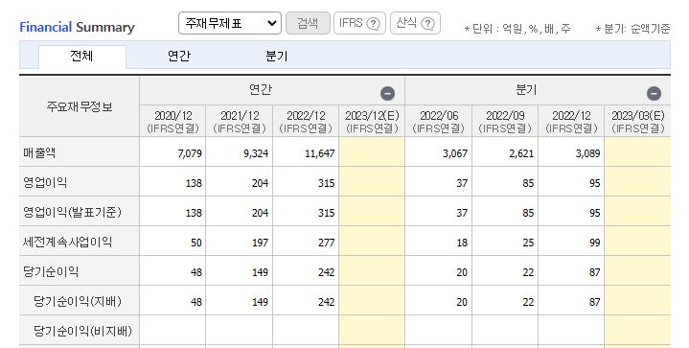Click the 주요재무정보 header cell
Image resolution: width=689 pixels, height=348 pixels.
80,106
